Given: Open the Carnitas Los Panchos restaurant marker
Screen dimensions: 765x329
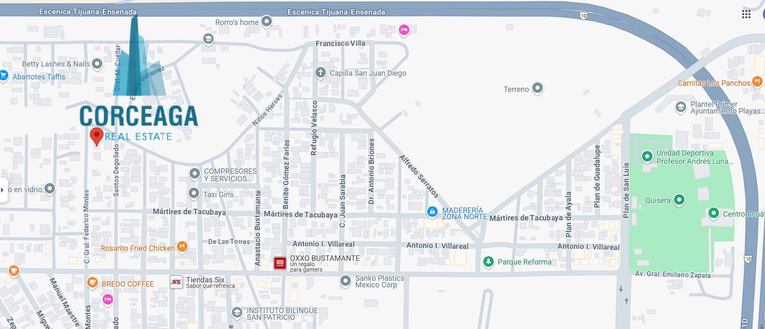Looking at the screenshot, I should click(x=757, y=82).
